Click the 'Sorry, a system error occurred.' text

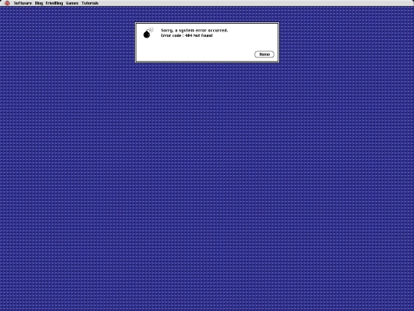click(x=194, y=31)
